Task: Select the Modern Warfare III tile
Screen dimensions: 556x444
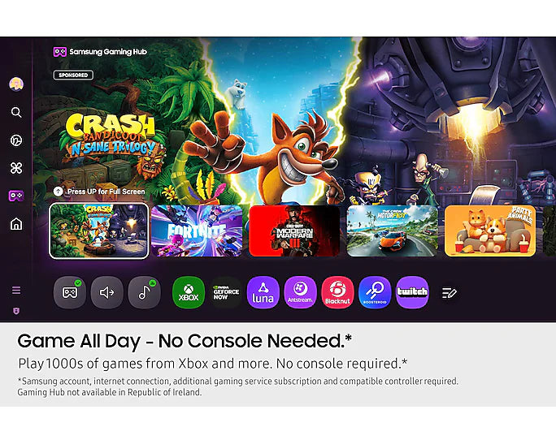Action: click(294, 231)
